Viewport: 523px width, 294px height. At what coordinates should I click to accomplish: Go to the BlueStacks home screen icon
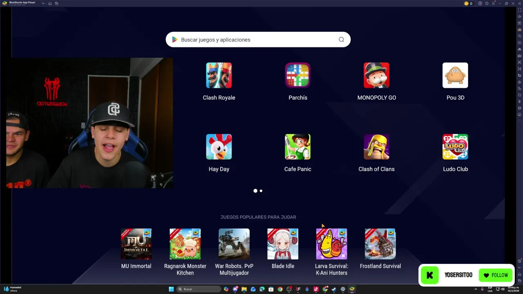pyautogui.click(x=50, y=4)
